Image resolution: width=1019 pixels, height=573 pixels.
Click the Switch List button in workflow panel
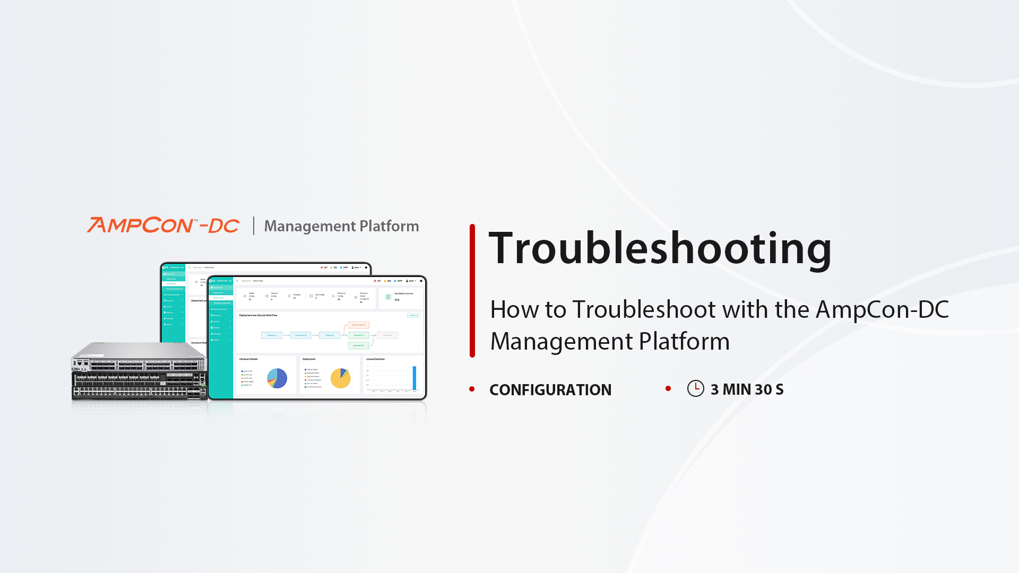pos(413,315)
